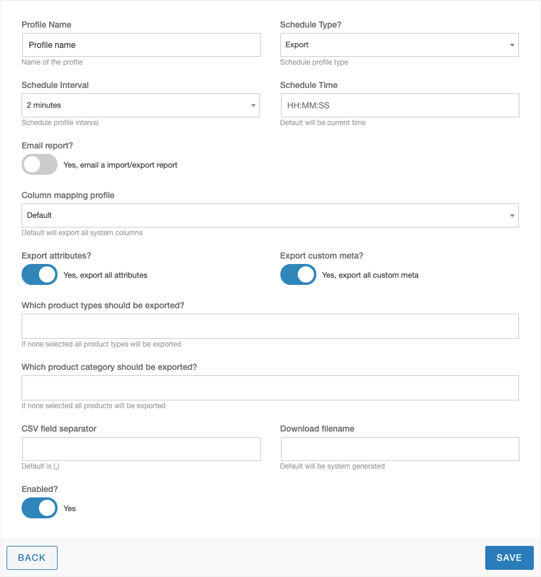Click the Schedule Type dropdown arrow icon

(x=512, y=45)
